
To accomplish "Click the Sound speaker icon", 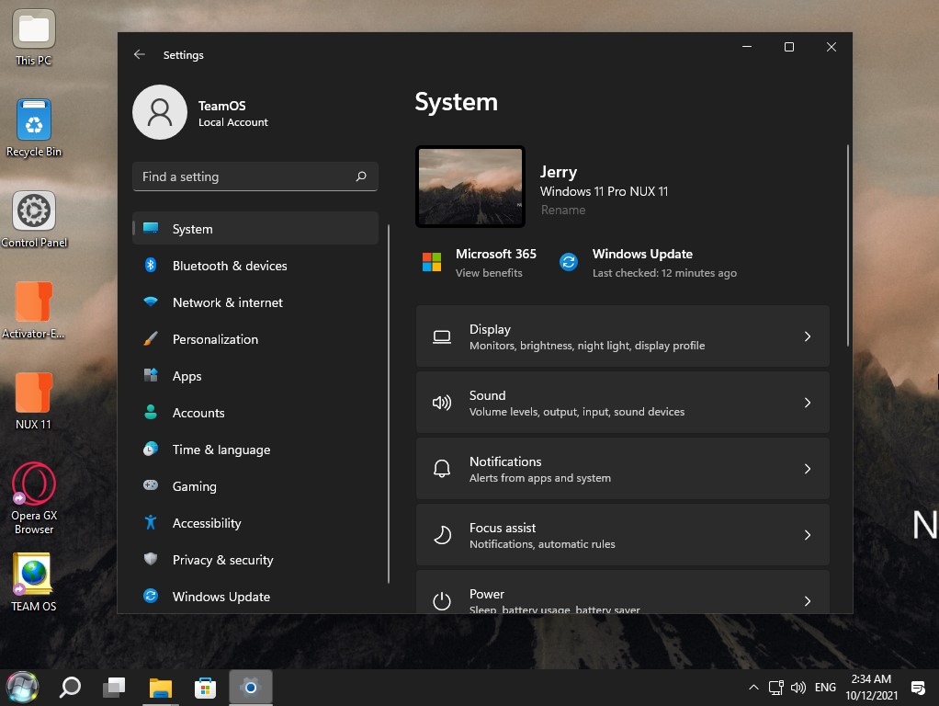I will click(442, 403).
